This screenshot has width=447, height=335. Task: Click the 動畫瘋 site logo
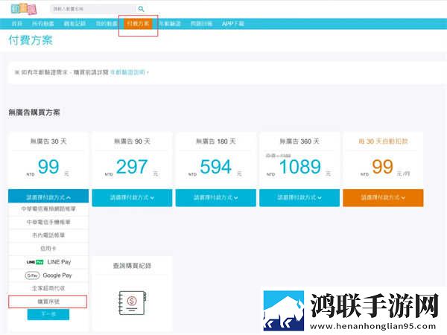click(24, 9)
